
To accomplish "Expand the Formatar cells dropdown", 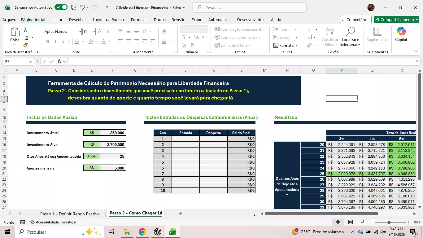I will pyautogui.click(x=286, y=46).
